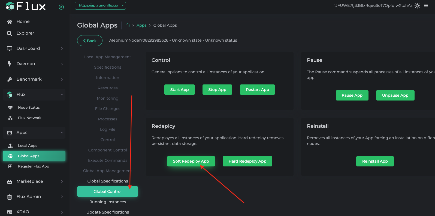Screen dimensions: 435x216
Task: Click the Benchmark wrench icon
Action: 10,79
